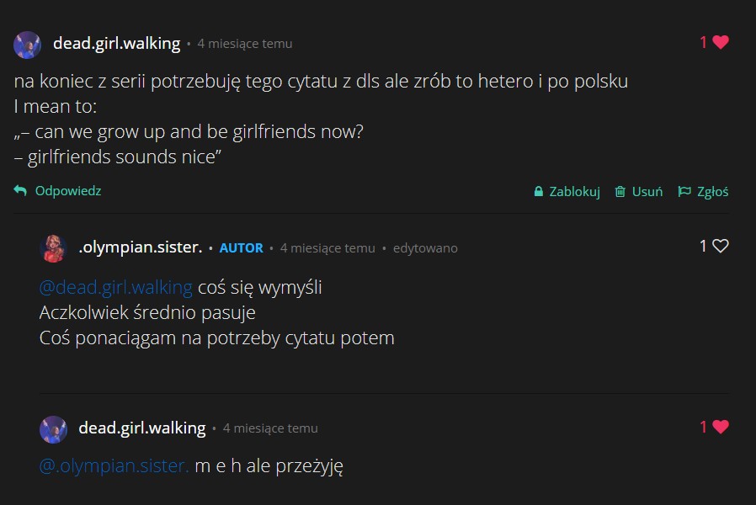Open the .olympian.sister. username link
Screen dimensions: 756x505
[140, 247]
